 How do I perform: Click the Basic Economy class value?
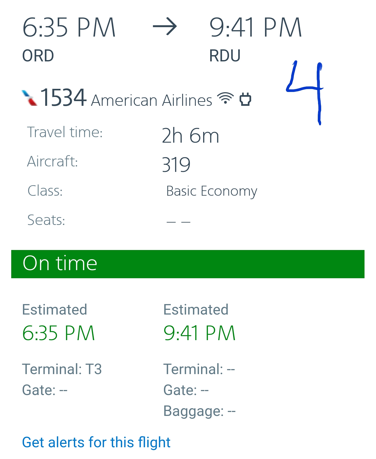point(211,191)
